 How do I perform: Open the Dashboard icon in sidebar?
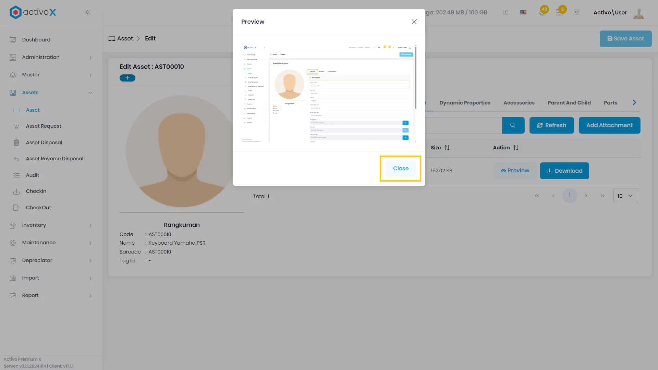click(x=13, y=40)
